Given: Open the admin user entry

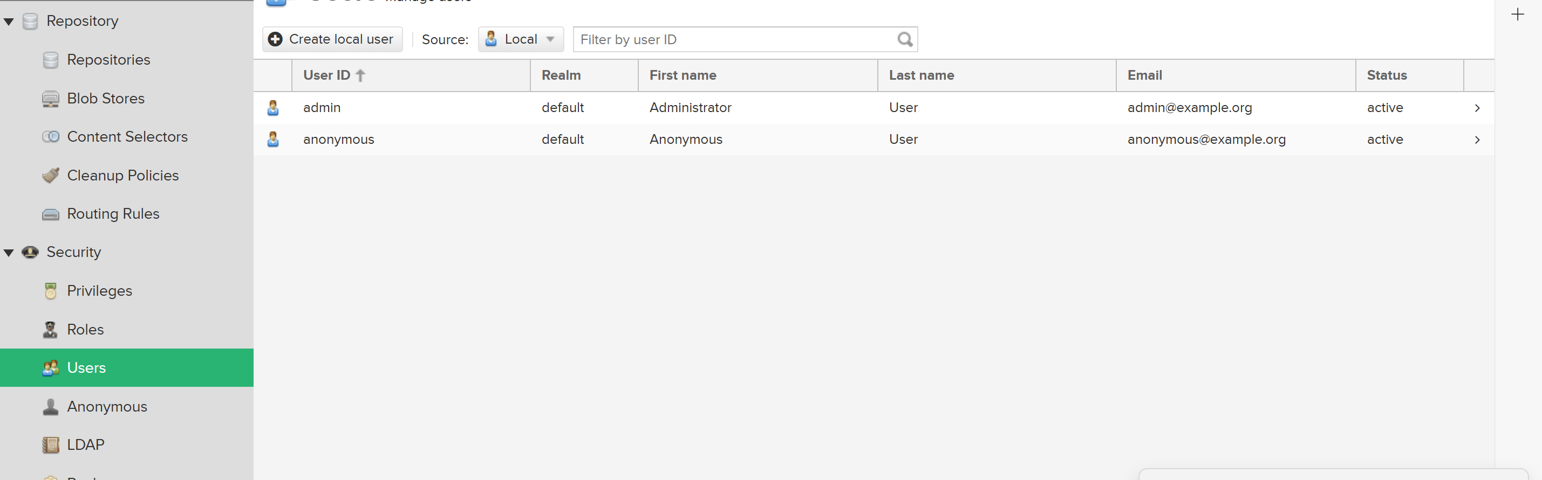Looking at the screenshot, I should (874, 108).
